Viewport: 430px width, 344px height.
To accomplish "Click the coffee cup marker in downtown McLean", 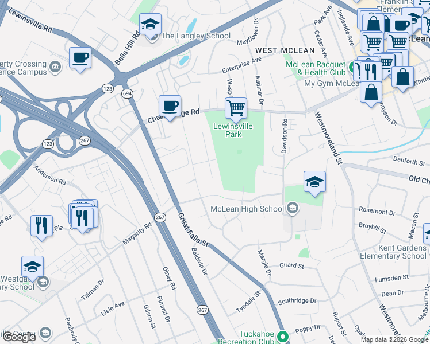I will (x=401, y=26).
